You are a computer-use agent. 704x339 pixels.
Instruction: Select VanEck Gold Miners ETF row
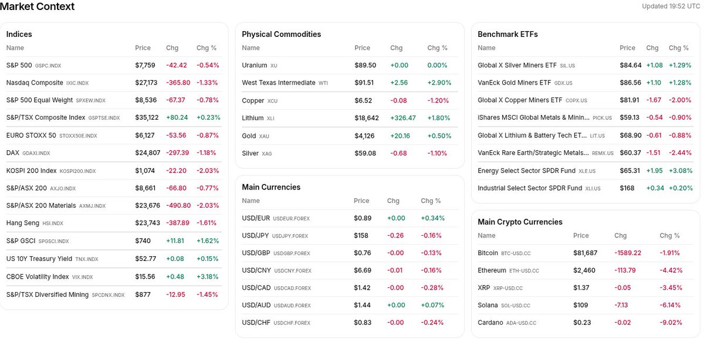585,83
